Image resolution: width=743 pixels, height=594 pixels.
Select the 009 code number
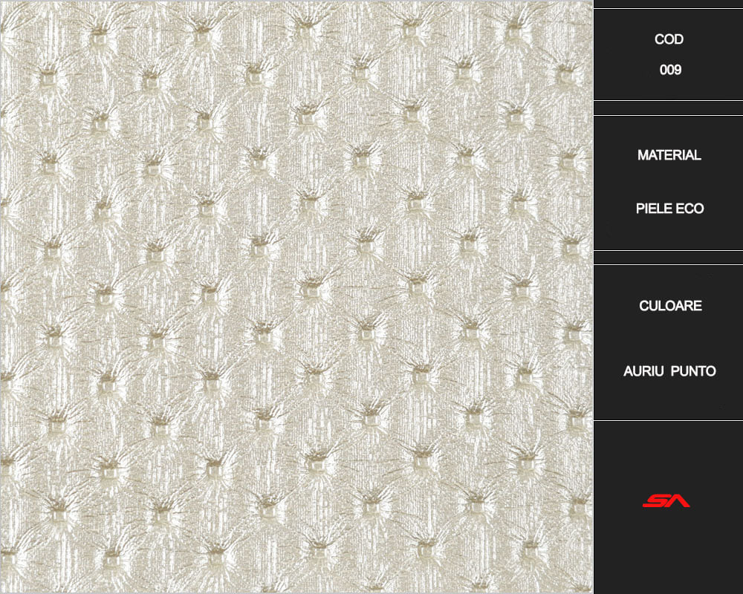(x=670, y=70)
